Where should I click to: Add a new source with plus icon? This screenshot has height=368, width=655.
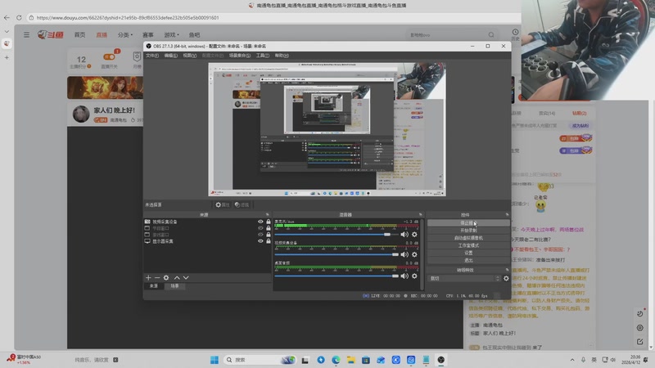[148, 277]
